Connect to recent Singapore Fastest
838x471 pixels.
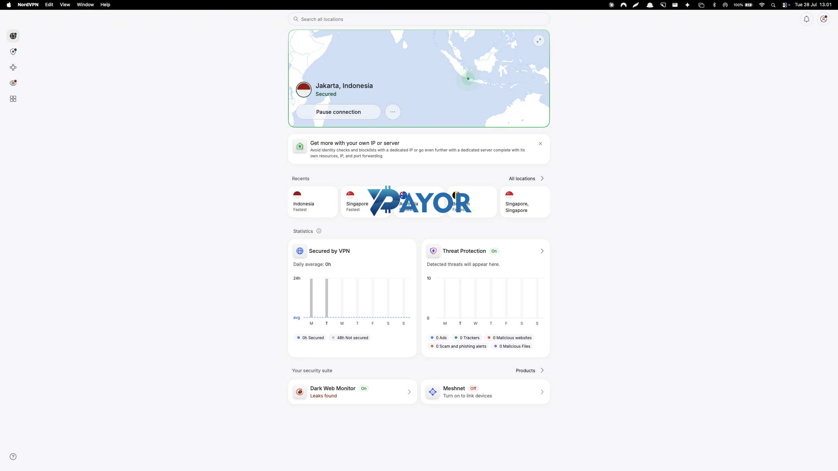click(x=366, y=202)
